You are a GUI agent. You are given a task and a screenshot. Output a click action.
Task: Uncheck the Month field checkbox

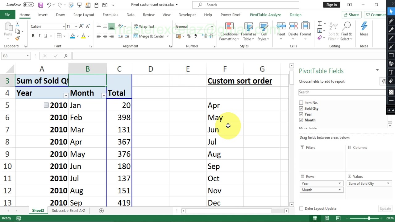[x=301, y=120]
